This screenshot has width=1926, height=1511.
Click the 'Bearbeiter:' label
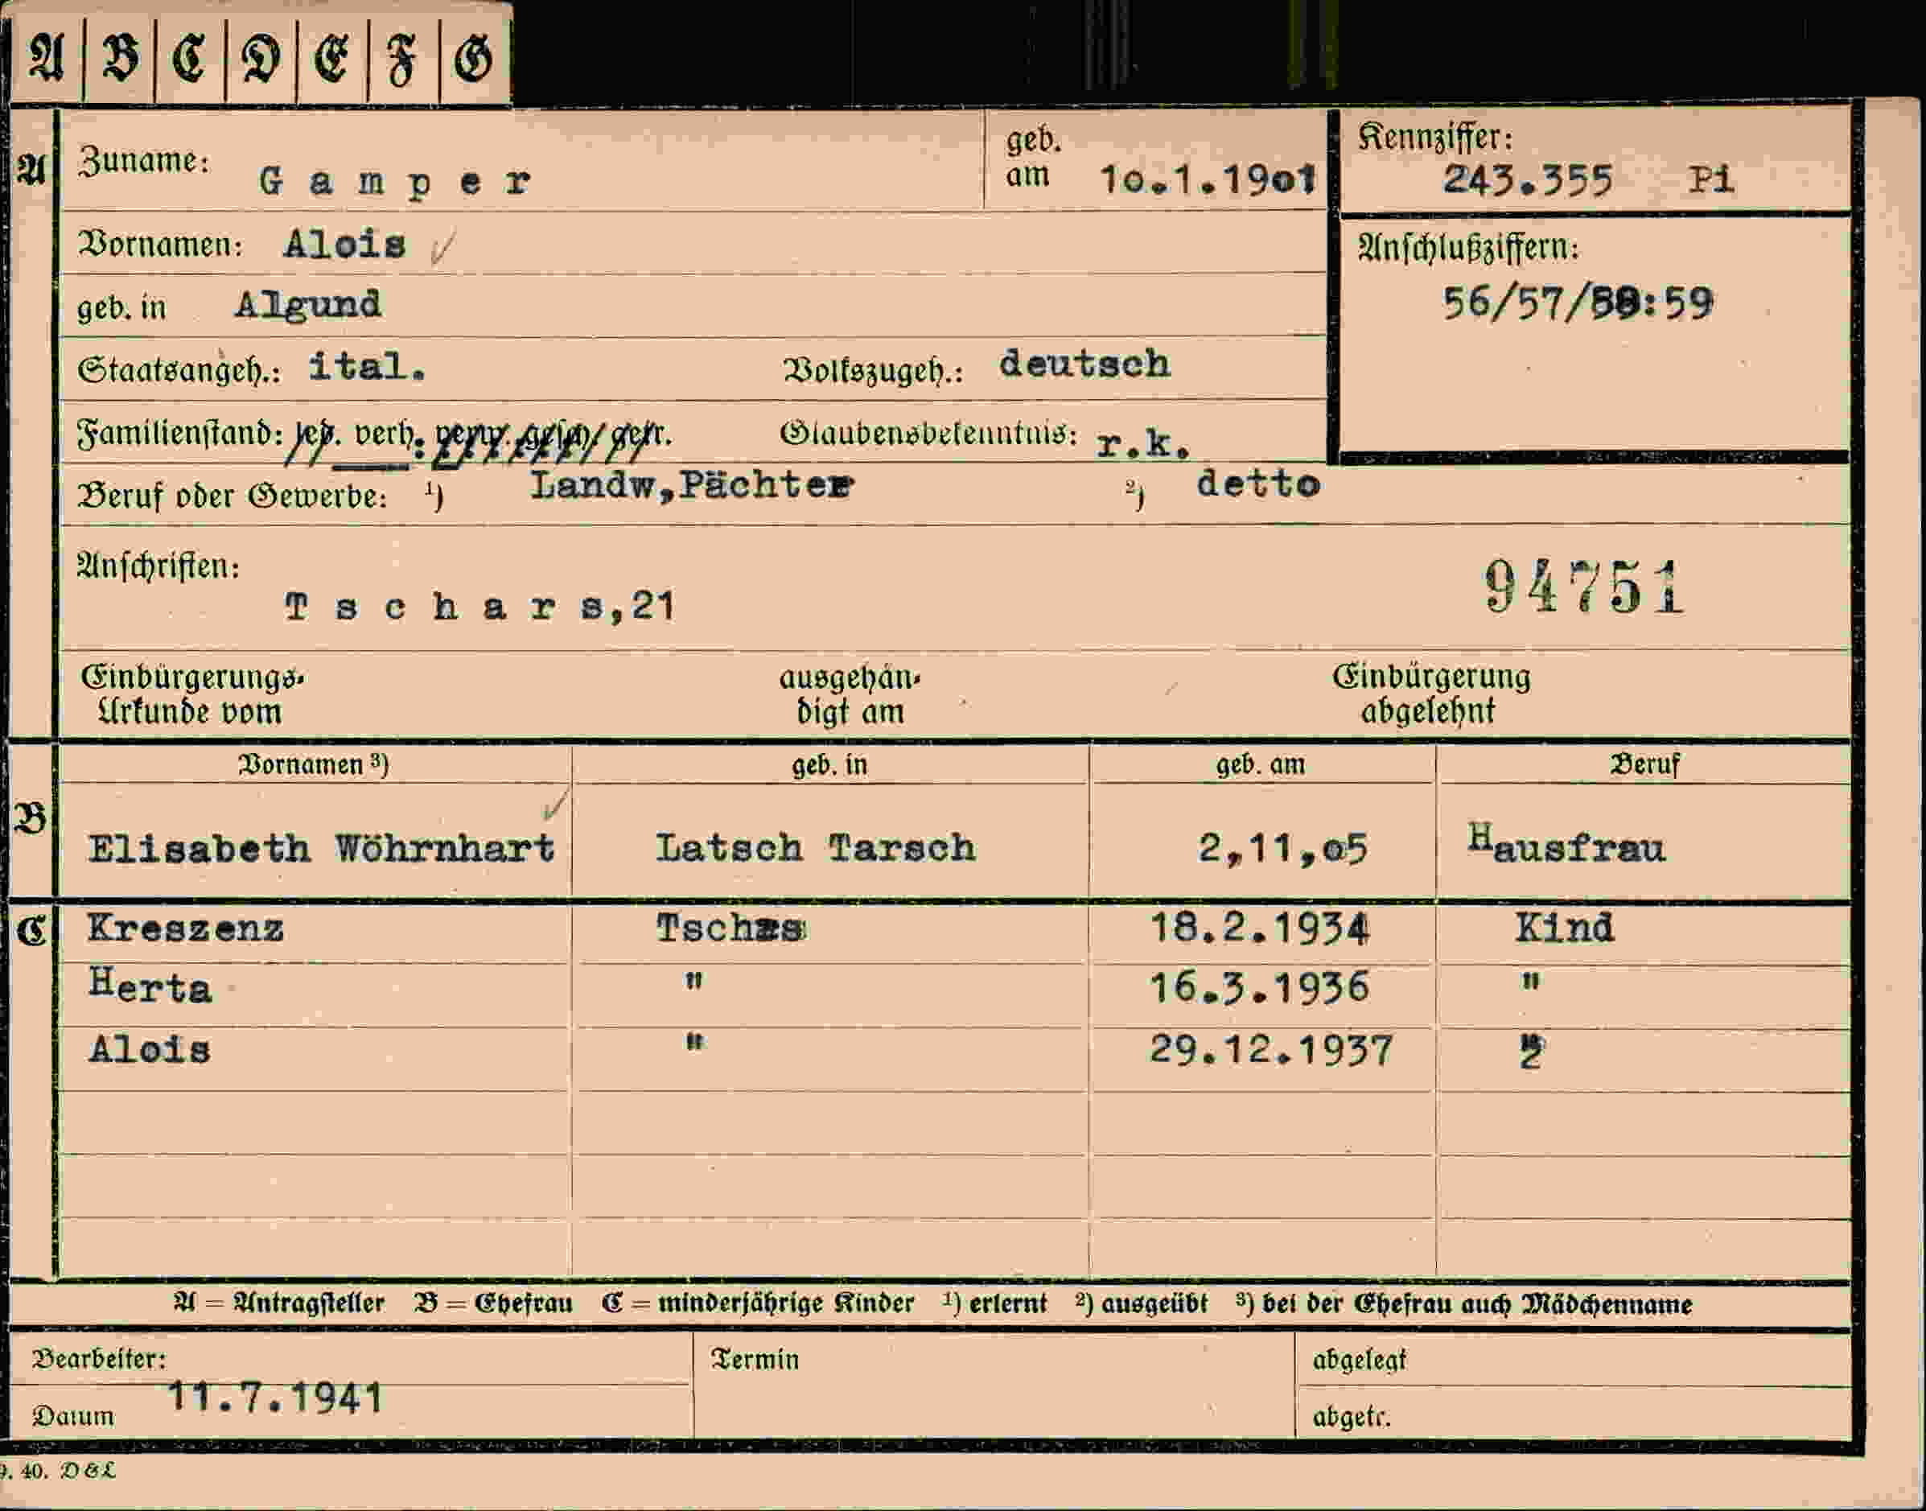click(x=99, y=1359)
